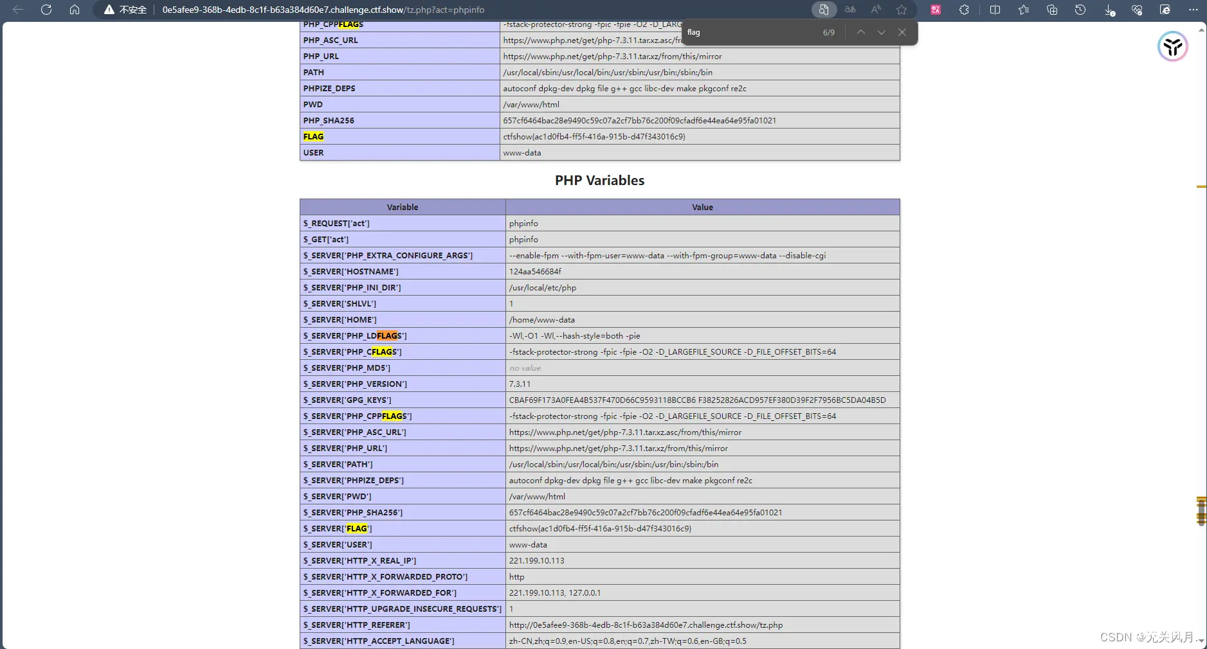Reload the phpinfo page

(x=46, y=10)
